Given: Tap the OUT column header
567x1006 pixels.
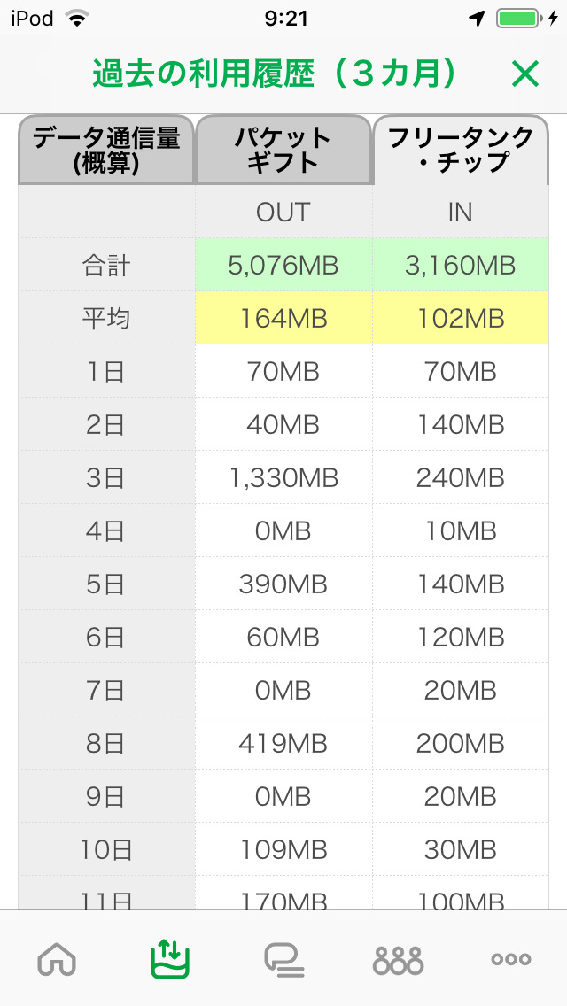Looking at the screenshot, I should 283,212.
